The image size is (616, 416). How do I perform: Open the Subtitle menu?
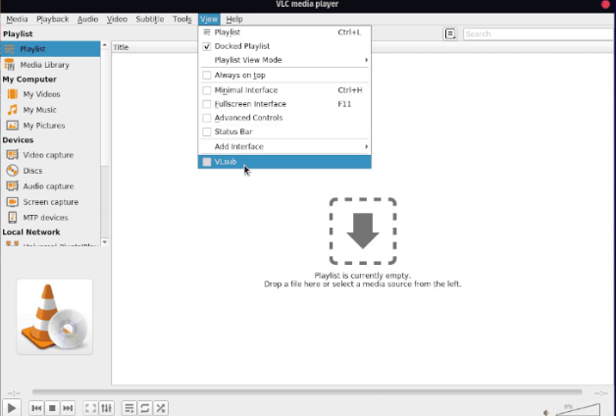150,19
